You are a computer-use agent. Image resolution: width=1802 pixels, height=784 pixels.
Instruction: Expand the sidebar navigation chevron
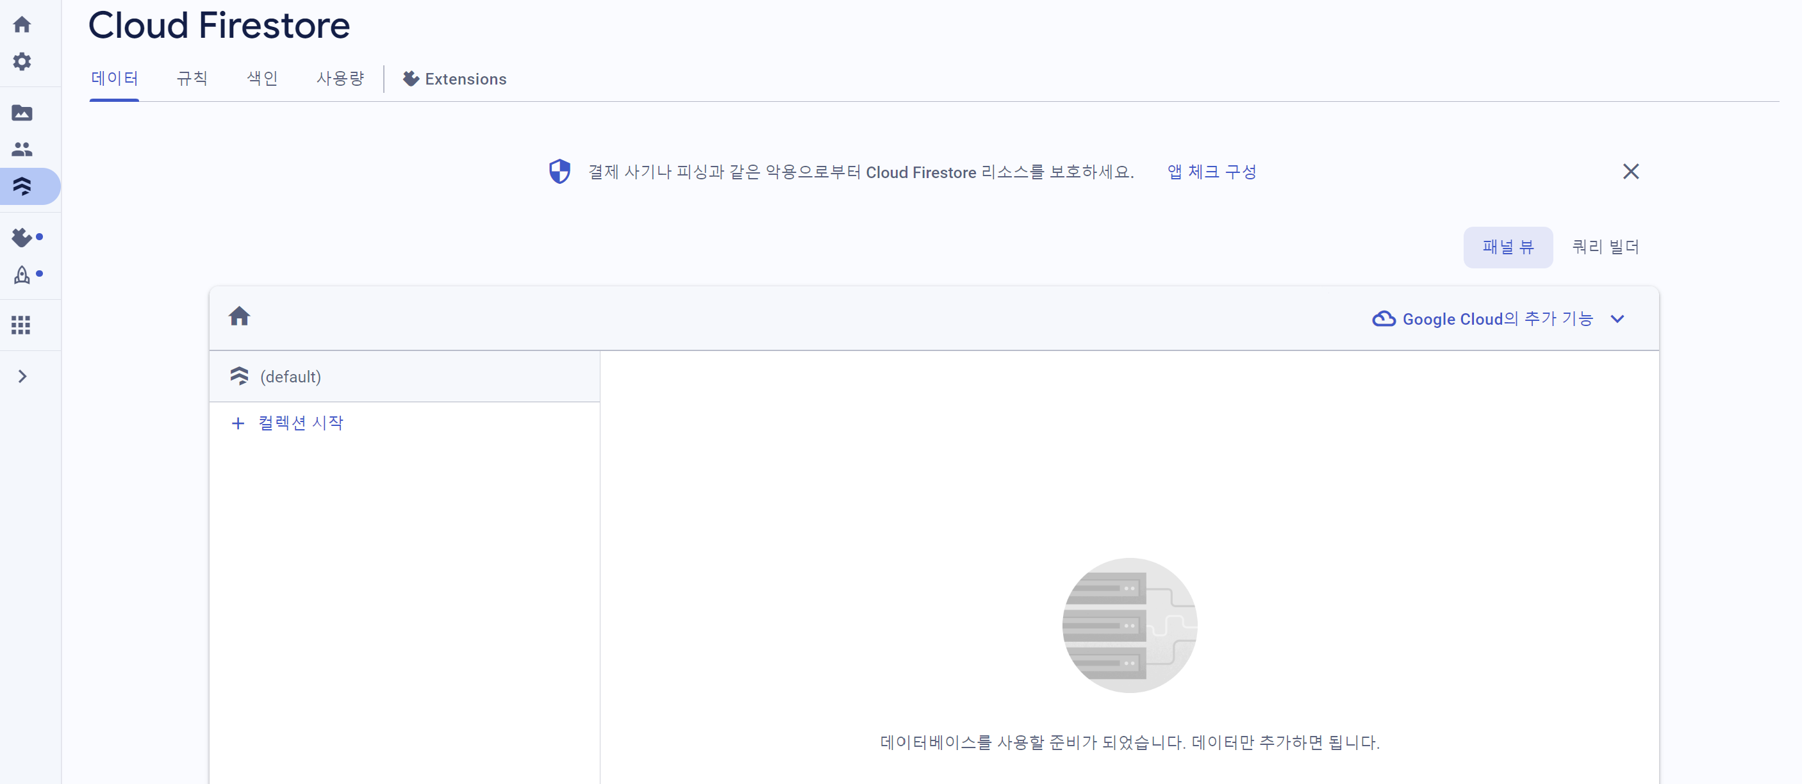click(22, 376)
